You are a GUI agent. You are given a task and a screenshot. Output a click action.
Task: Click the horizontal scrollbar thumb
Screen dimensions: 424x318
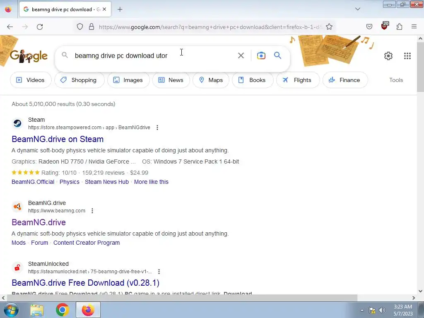pos(182,298)
